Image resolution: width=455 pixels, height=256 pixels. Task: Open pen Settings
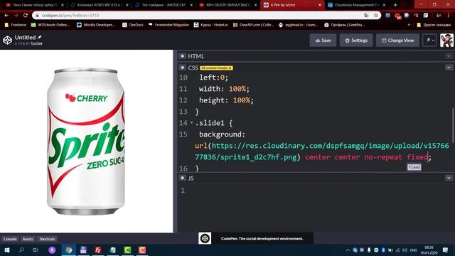pyautogui.click(x=356, y=41)
